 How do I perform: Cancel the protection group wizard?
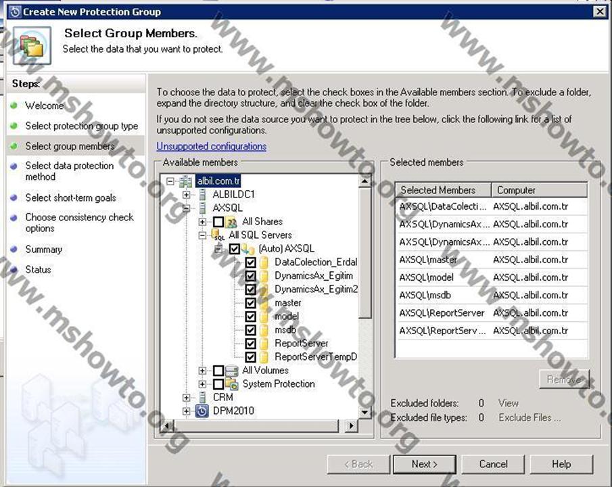point(493,464)
